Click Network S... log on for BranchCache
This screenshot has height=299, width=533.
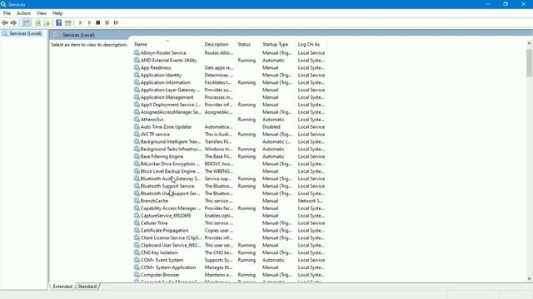pyautogui.click(x=311, y=201)
